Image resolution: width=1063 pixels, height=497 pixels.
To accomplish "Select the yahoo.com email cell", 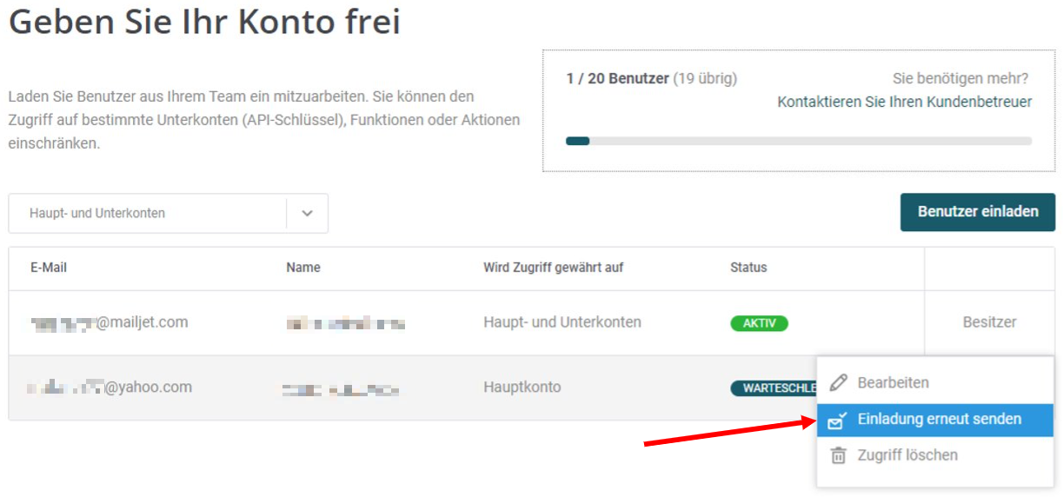I will click(110, 388).
